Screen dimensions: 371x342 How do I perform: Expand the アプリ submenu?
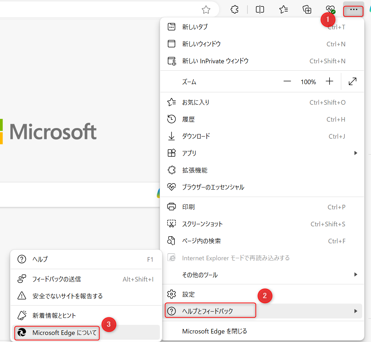[262, 153]
